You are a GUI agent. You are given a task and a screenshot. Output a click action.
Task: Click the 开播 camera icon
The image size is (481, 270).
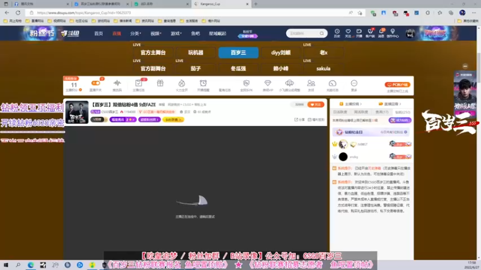pos(359,32)
